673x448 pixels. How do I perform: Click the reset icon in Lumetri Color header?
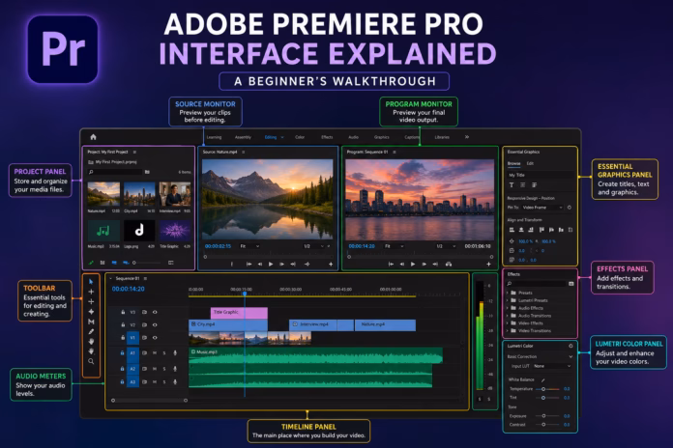pyautogui.click(x=571, y=346)
